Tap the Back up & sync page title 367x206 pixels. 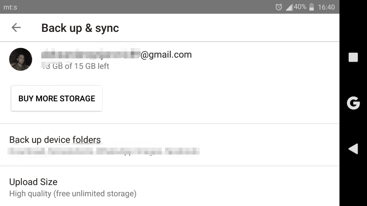(x=80, y=28)
